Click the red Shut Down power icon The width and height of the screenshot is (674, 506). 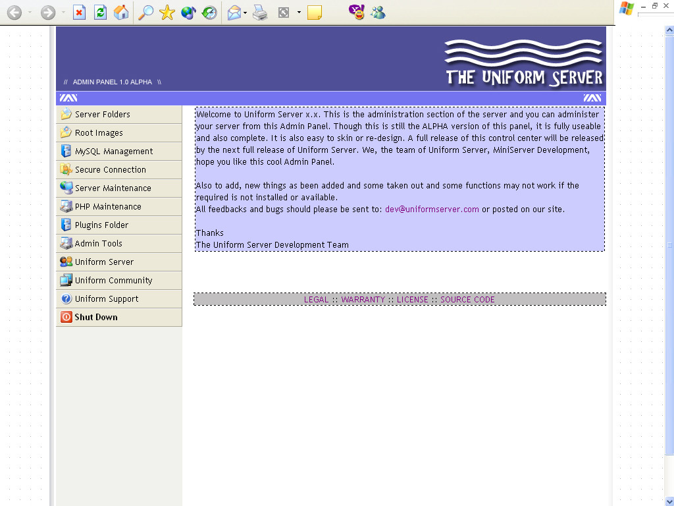[66, 317]
